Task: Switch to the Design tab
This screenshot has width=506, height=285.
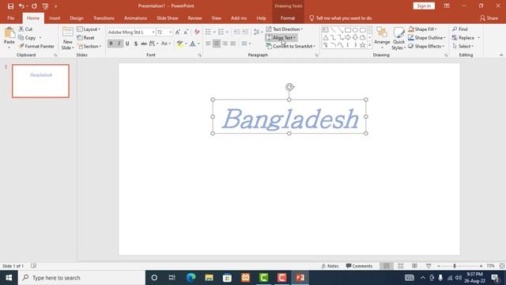Action: pos(77,18)
